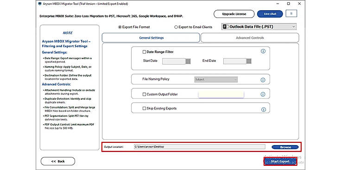The height and width of the screenshot is (170, 341).
Task: Open the Start Date calendar picker
Action: pyautogui.click(x=188, y=61)
